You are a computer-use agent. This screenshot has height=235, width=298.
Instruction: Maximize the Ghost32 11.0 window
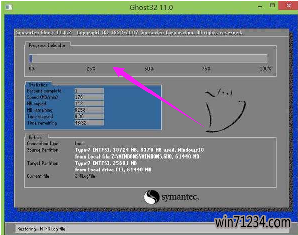[272, 6]
